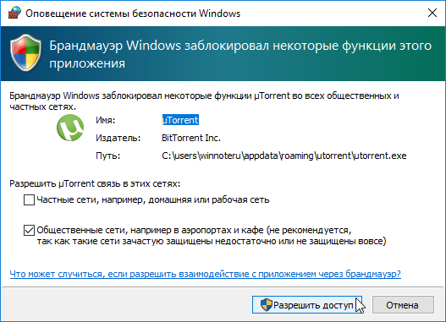Open the firewall risks help link
The width and height of the screenshot is (446, 322).
click(206, 274)
